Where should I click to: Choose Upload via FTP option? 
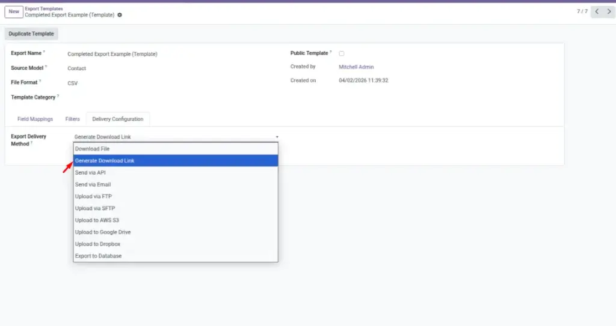[176, 196]
